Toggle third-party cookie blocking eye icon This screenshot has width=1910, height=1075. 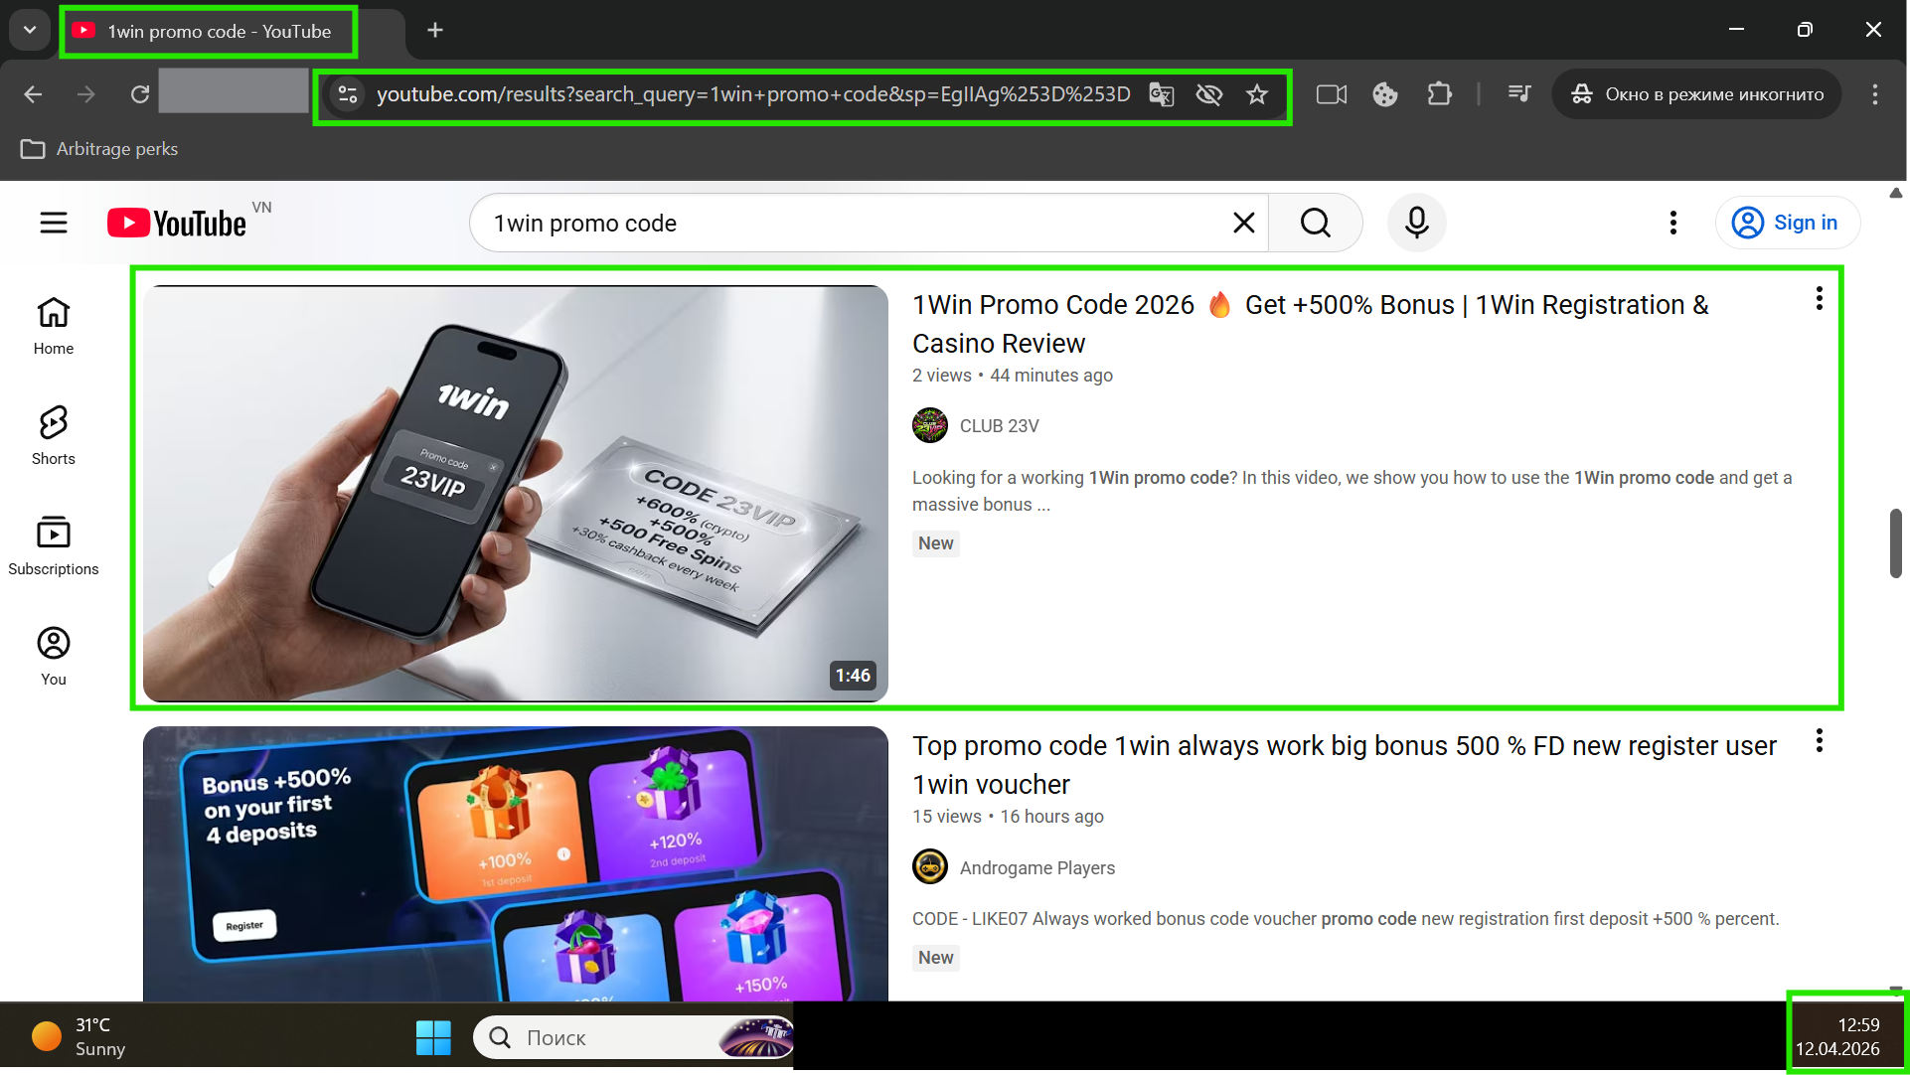1208,94
